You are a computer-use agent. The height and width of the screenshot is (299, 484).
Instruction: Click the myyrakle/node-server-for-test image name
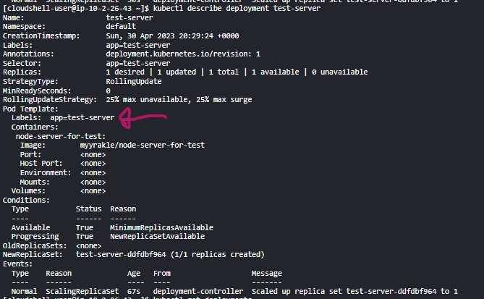tap(142, 145)
